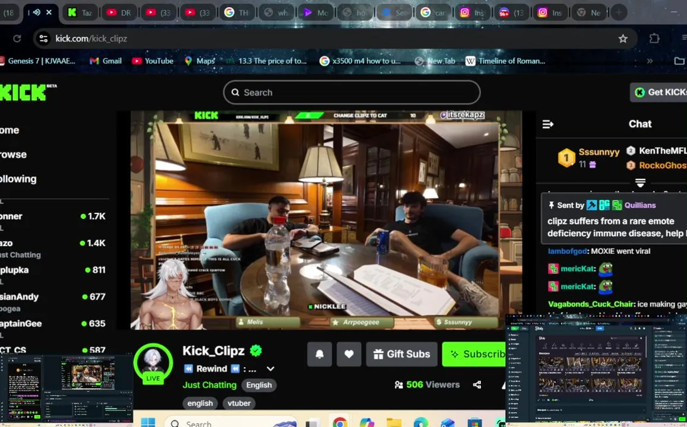Switch to the YouTube 'DR' tab
The width and height of the screenshot is (687, 427).
coord(119,12)
